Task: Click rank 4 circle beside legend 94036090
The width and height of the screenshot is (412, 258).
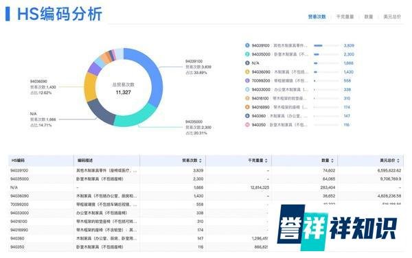Action: [247, 71]
